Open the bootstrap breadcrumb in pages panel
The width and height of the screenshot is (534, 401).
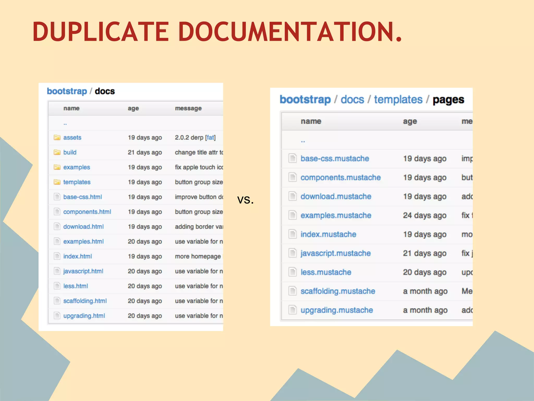coord(305,100)
